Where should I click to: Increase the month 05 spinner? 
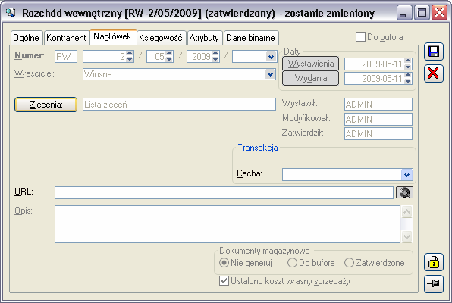[169, 53]
